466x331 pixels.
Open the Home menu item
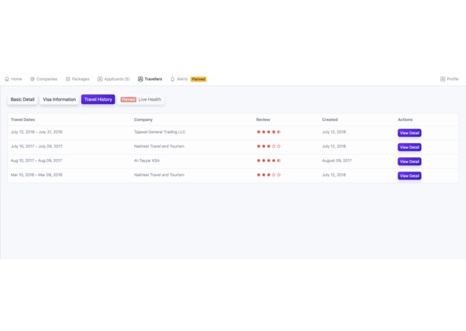click(13, 79)
